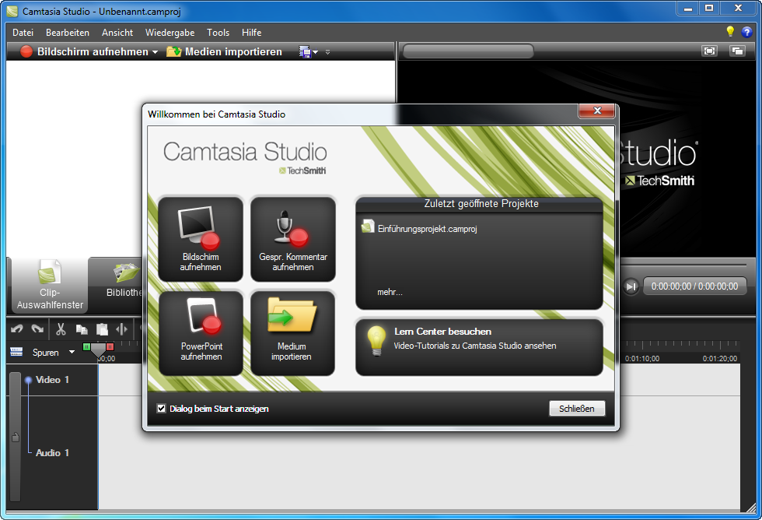This screenshot has width=762, height=520.
Task: Minimize the Camtasia Studio window
Action: pos(687,9)
